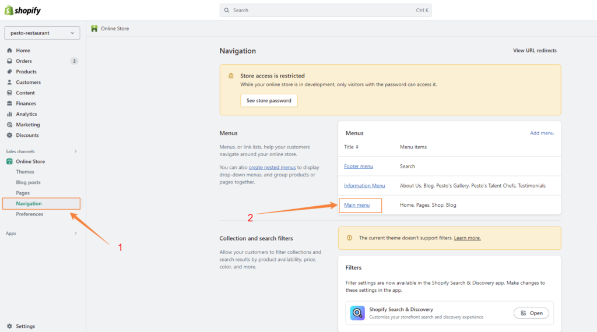Click the Shopify logo icon

point(9,10)
